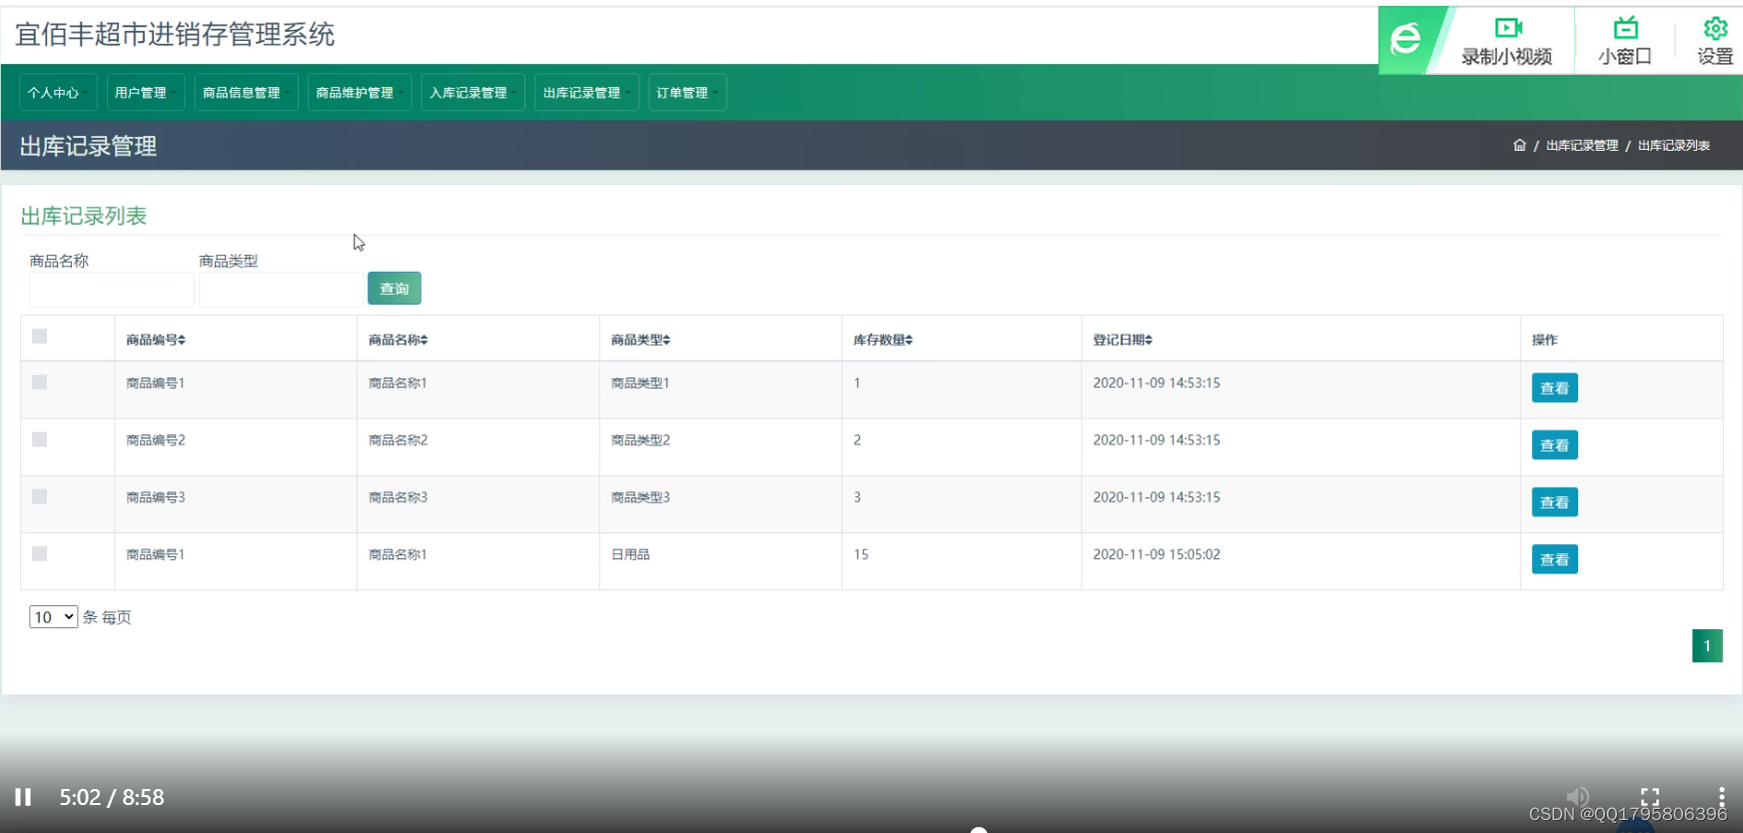This screenshot has width=1743, height=833.
Task: Open the 用户管理 dropdown menu
Action: 145,93
